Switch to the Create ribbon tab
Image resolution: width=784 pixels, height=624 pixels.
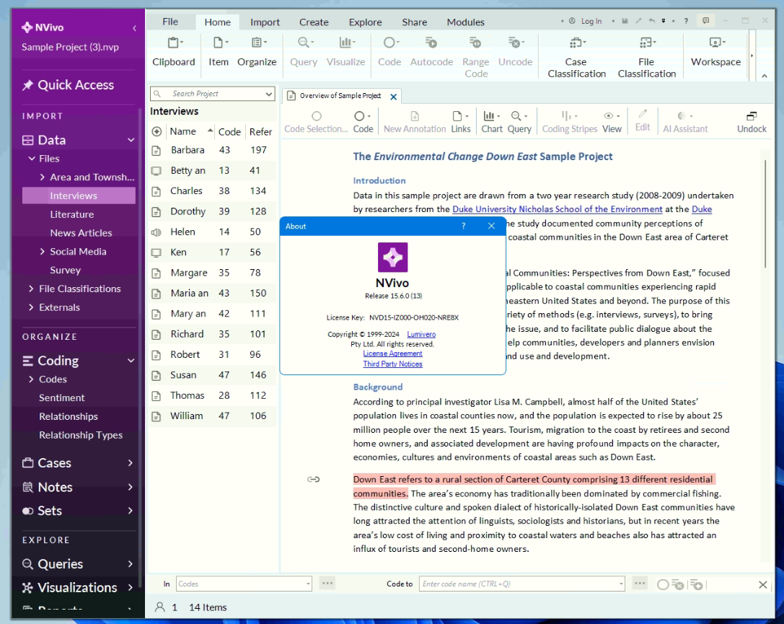coord(314,22)
